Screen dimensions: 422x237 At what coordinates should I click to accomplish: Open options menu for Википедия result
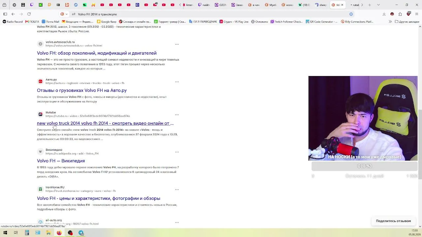177,152
